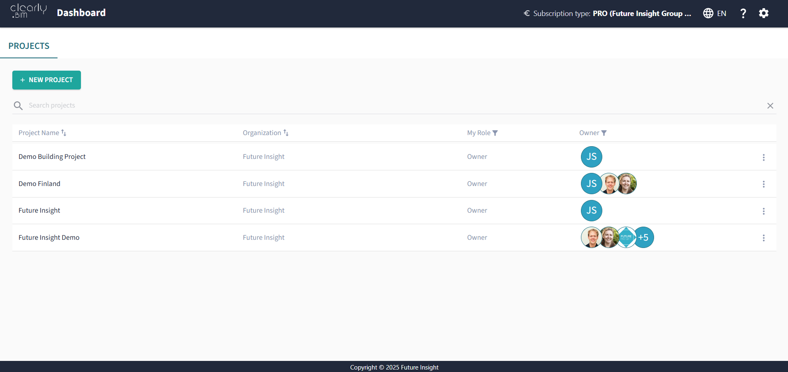Click the Dashboard title
The width and height of the screenshot is (788, 372).
click(x=81, y=13)
